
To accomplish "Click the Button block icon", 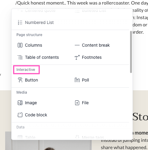I will click(20, 80).
